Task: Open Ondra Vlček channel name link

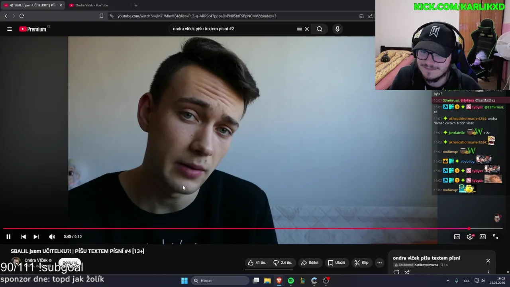Action: tap(36, 260)
